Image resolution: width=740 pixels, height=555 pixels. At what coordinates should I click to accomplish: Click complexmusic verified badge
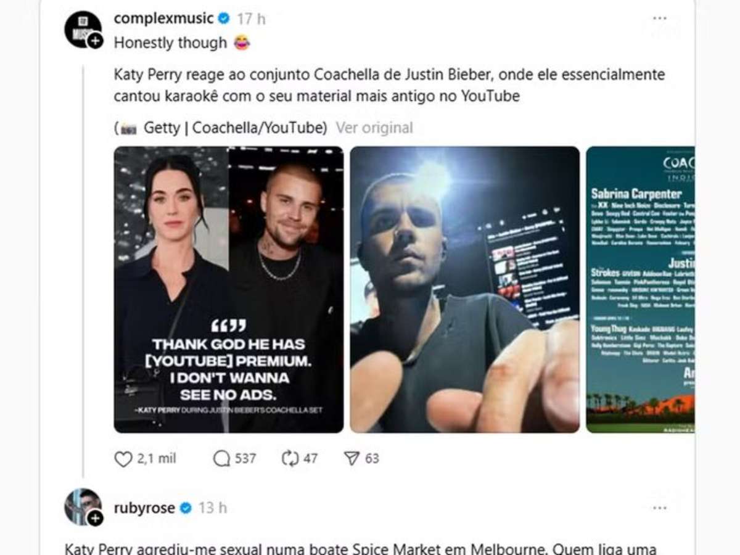(224, 18)
